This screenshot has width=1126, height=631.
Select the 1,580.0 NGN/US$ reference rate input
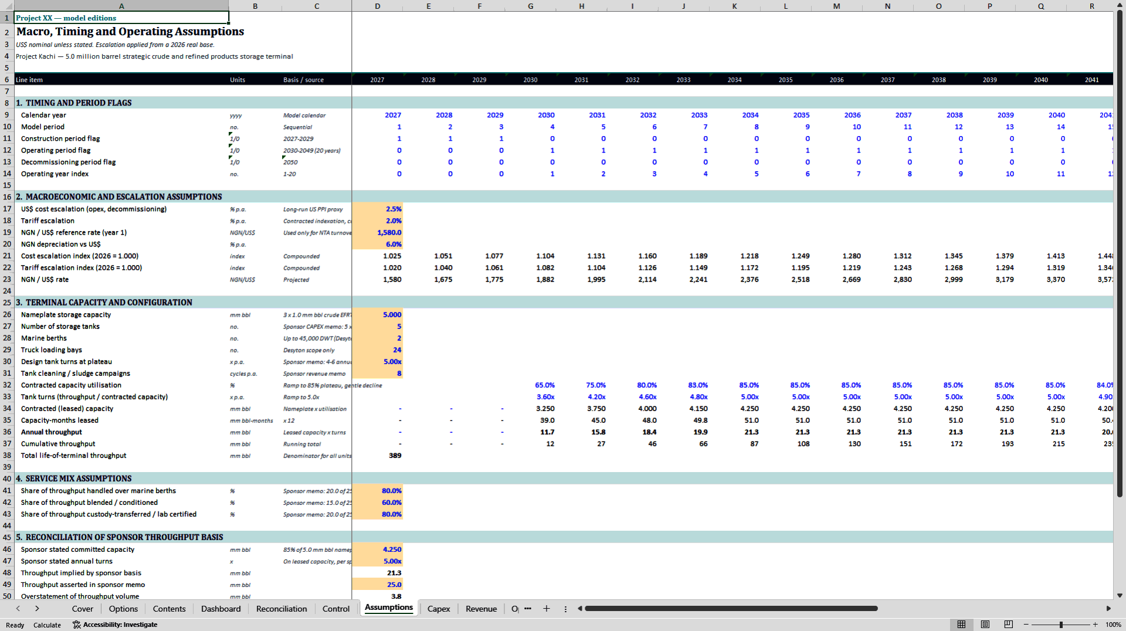(377, 232)
